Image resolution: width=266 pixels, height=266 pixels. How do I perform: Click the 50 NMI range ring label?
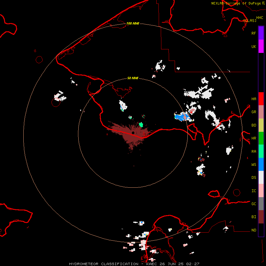coord(133,78)
